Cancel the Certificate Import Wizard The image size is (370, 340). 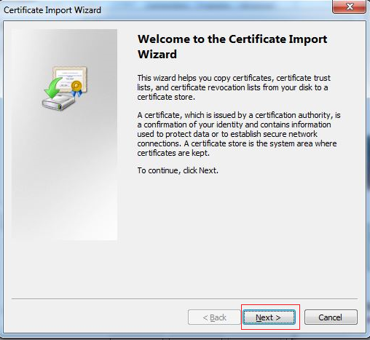[x=331, y=317]
